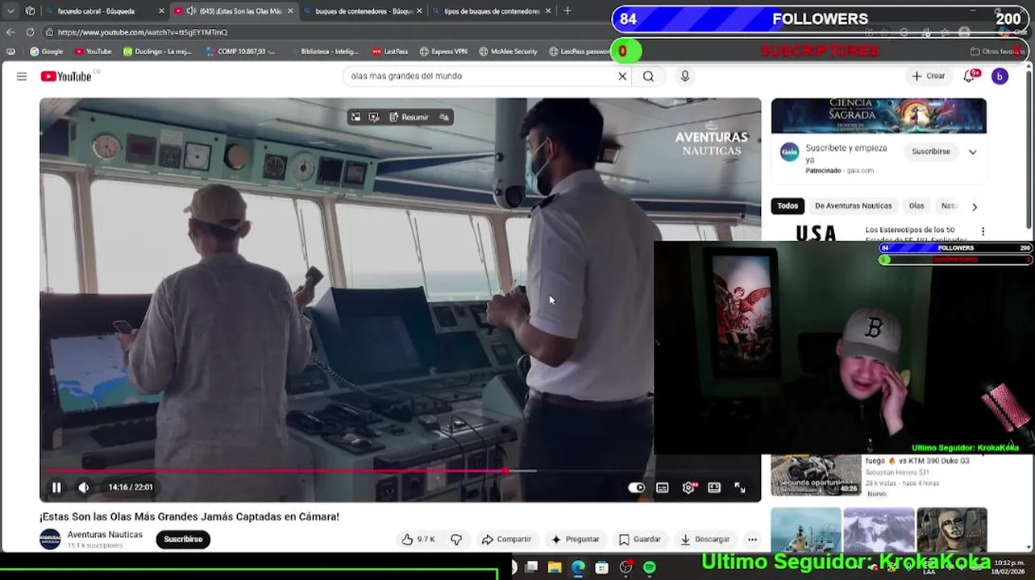Toggle autoplay switch in the player
Screen dimensions: 1035x580
click(x=637, y=487)
